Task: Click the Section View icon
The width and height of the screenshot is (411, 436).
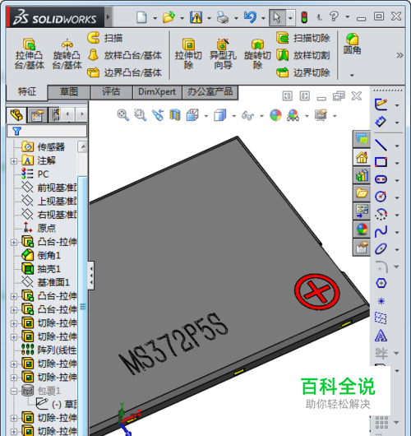Action: pyautogui.click(x=175, y=115)
